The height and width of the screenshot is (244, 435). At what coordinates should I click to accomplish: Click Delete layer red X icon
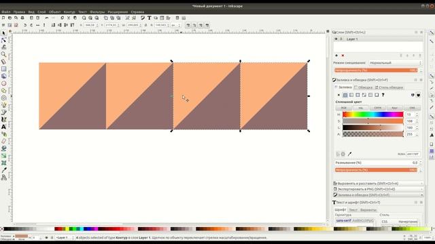[343, 56]
